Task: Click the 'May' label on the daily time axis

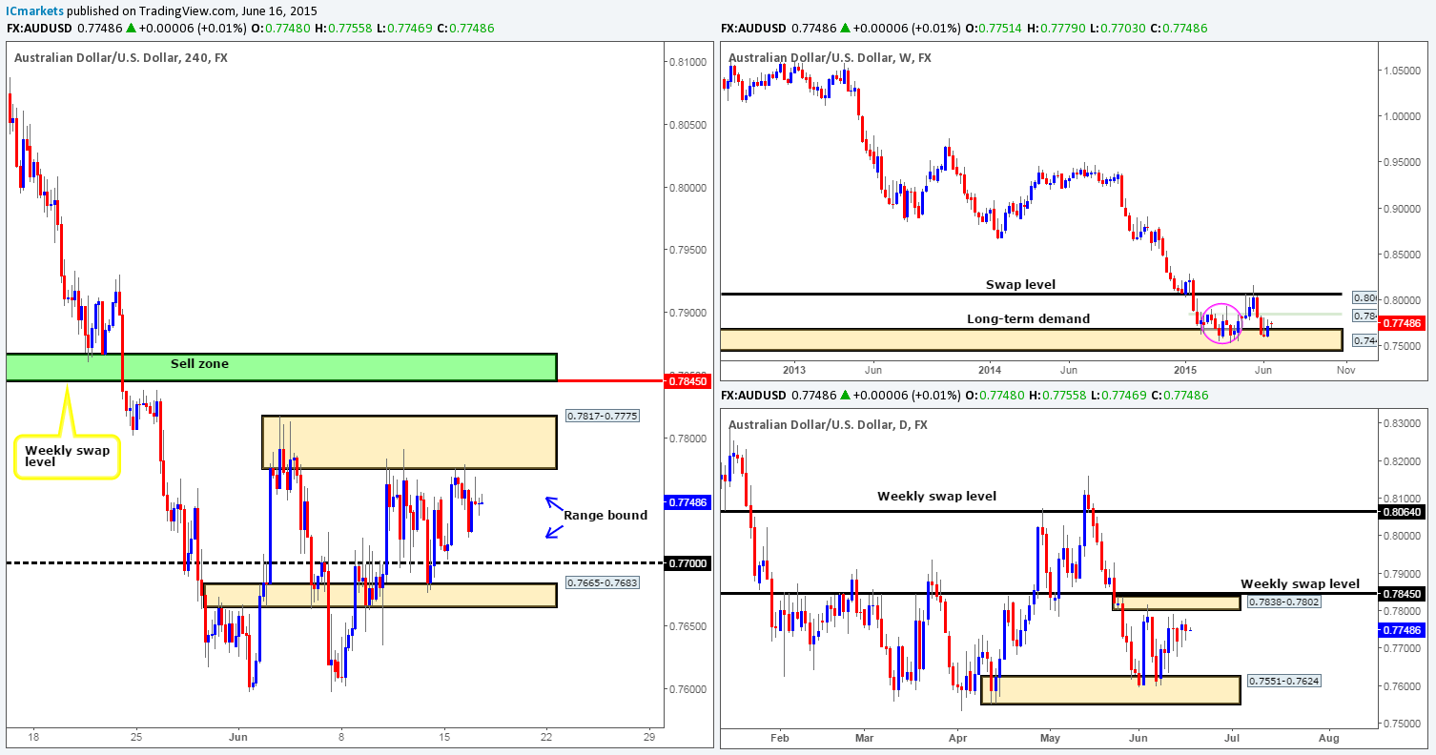Action: [1049, 738]
